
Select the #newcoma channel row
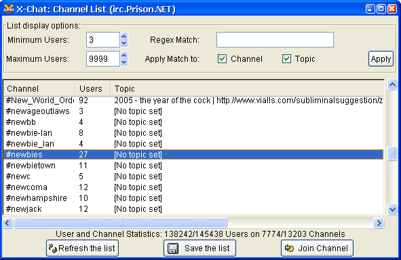pos(193,187)
